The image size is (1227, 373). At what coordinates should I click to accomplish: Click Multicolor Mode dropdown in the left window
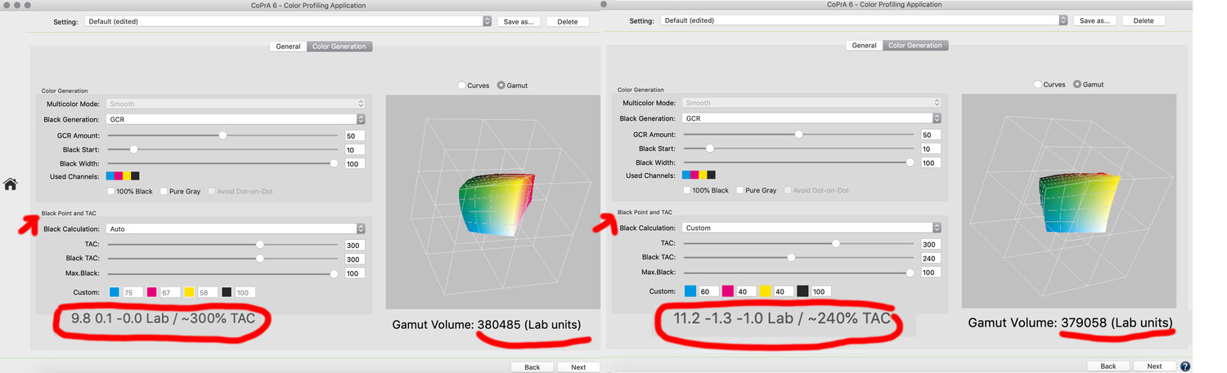coord(236,104)
